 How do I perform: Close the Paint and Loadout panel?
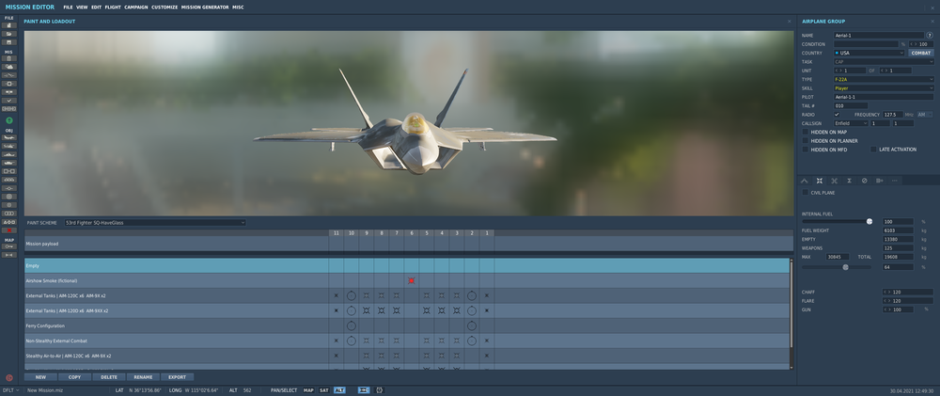coord(789,22)
